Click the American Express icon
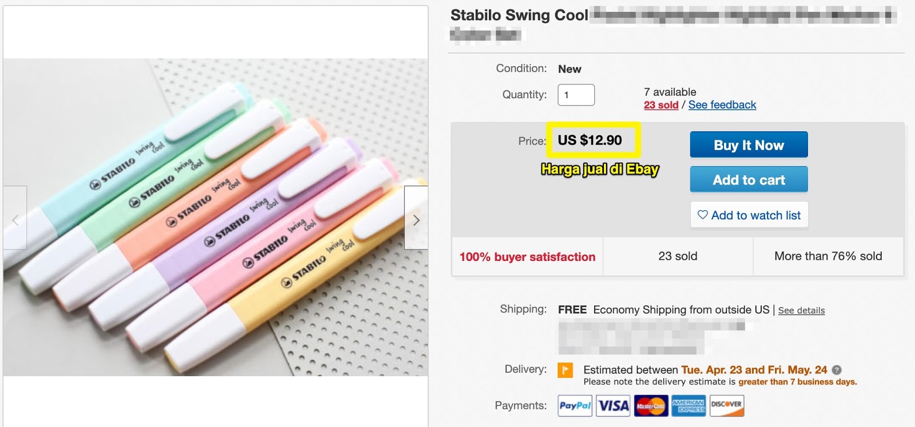Image resolution: width=915 pixels, height=427 pixels. 689,406
